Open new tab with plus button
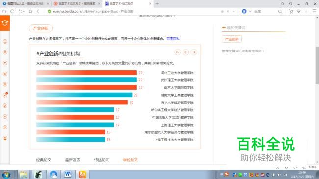The width and height of the screenshot is (319, 179). [x=157, y=3]
